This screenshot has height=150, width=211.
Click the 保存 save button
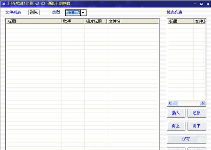tap(186, 139)
